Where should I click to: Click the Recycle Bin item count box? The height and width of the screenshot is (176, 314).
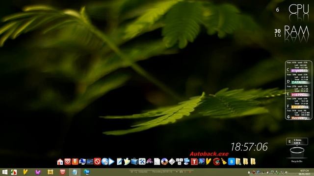click(x=297, y=141)
